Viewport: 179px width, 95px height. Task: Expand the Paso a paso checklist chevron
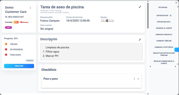click(138, 79)
